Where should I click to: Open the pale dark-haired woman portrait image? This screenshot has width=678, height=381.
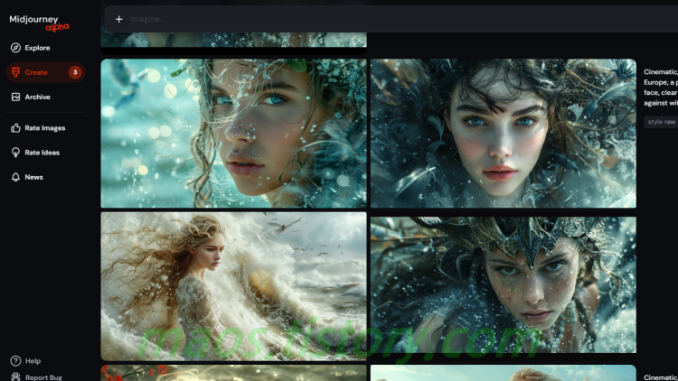click(x=504, y=133)
